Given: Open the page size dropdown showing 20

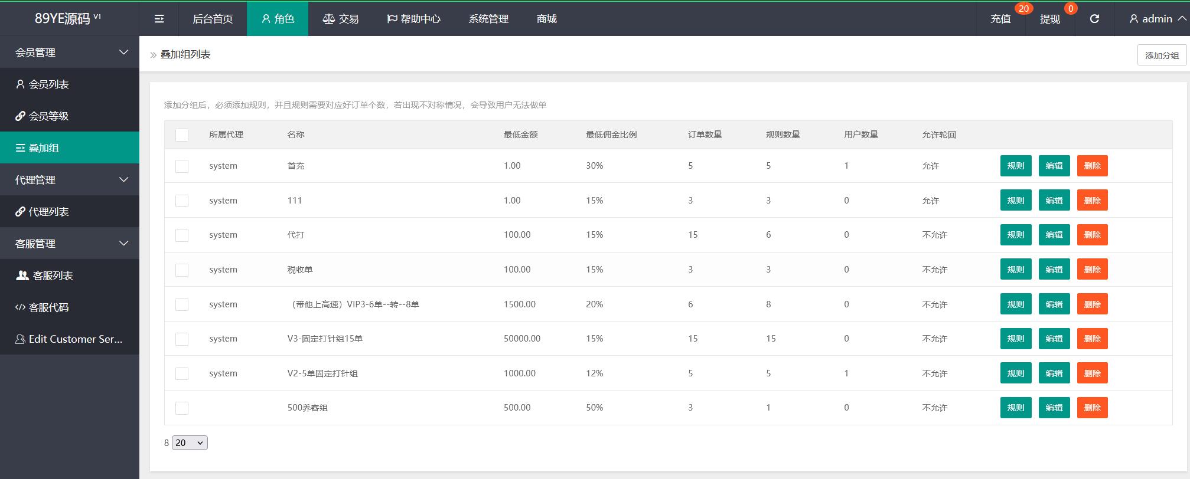Looking at the screenshot, I should click(x=190, y=442).
